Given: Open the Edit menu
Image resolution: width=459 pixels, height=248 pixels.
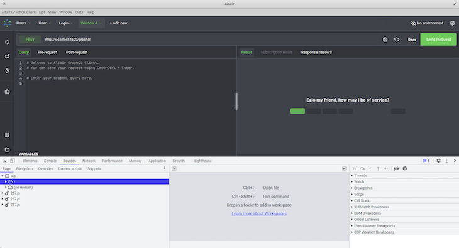Looking at the screenshot, I should tap(42, 13).
